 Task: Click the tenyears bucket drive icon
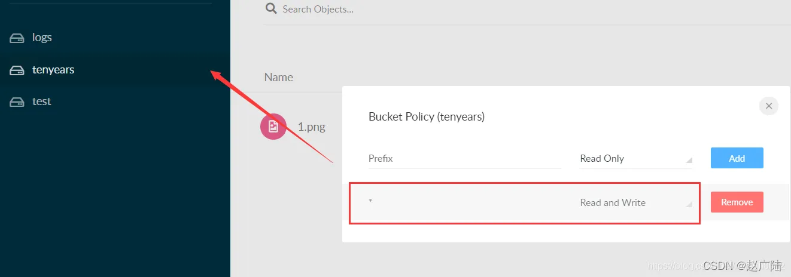tap(16, 70)
